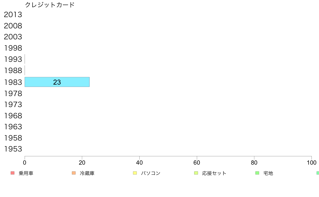
Task: Click the yellow パソコン legend swatch
Action: click(135, 173)
